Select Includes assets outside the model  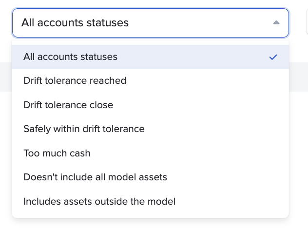click(x=99, y=201)
